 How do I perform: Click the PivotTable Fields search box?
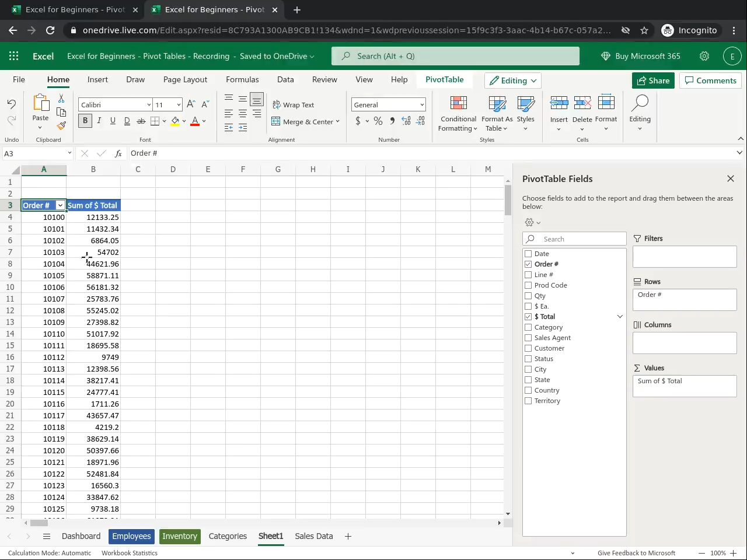pos(580,239)
